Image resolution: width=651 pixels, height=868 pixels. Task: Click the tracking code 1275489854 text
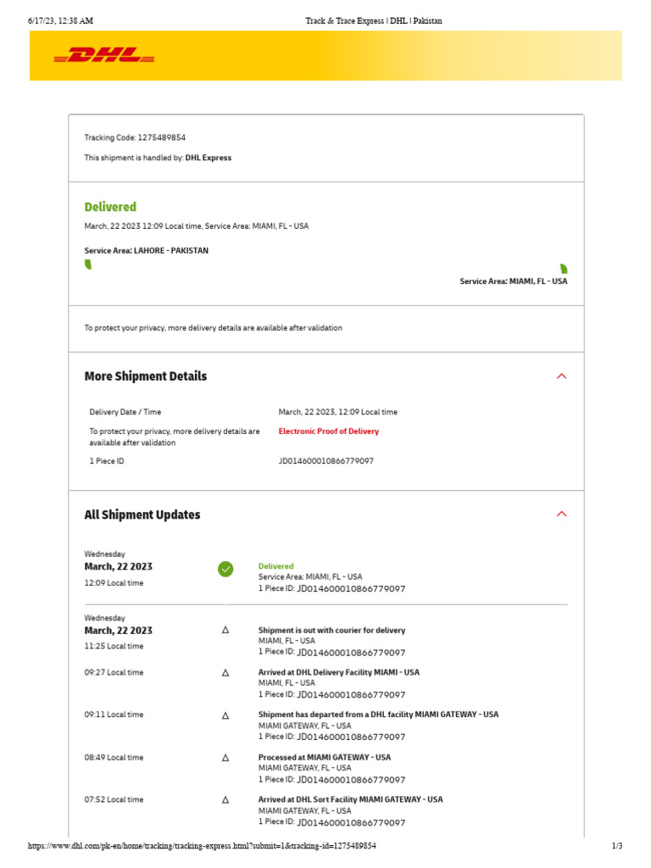tap(161, 137)
